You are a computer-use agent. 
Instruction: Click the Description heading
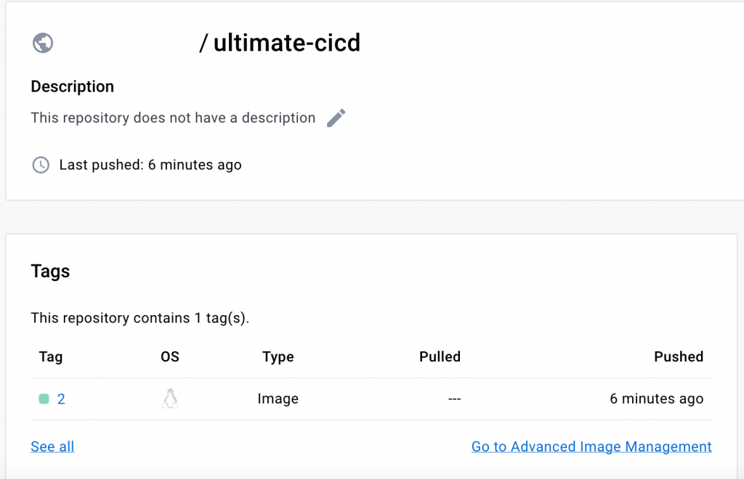(73, 86)
